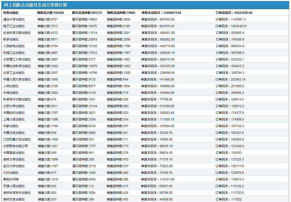This screenshot has height=202, width=291.
Task: Select the 电子工业出版社 row name
Action: [x=14, y=26]
